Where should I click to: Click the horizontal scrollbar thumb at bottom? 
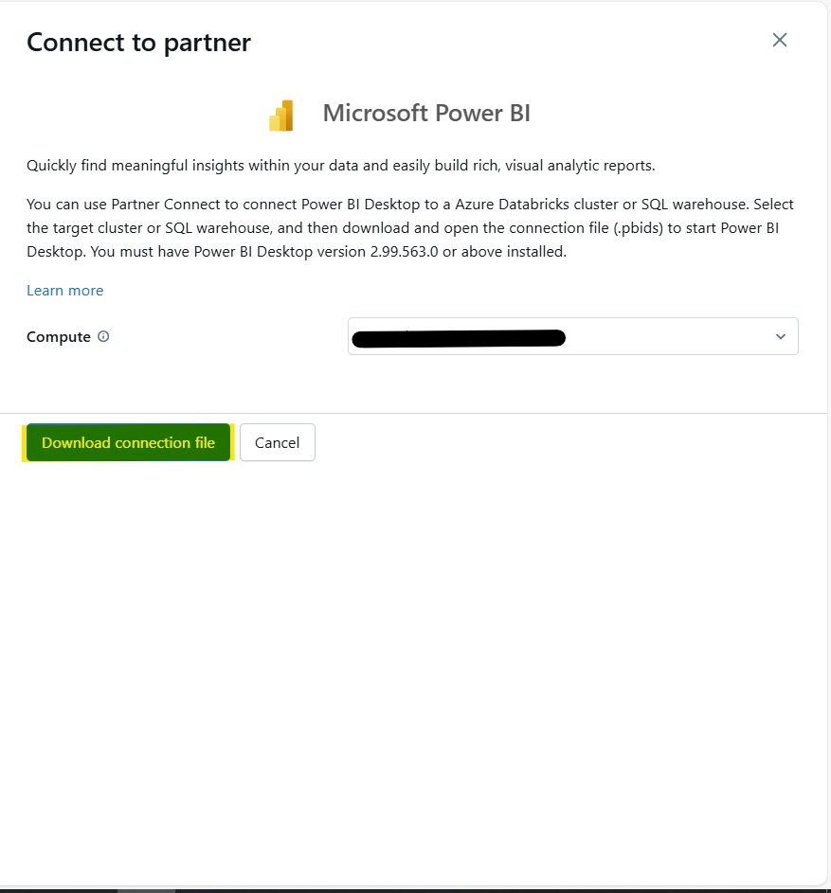147,891
